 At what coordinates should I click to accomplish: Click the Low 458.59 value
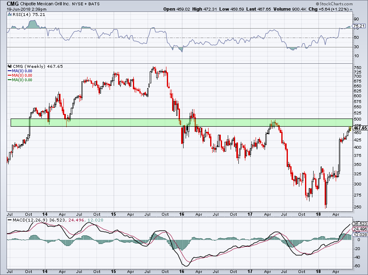point(231,9)
